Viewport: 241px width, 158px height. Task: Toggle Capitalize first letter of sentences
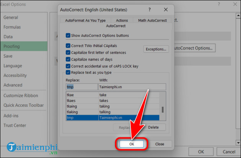[68, 52]
